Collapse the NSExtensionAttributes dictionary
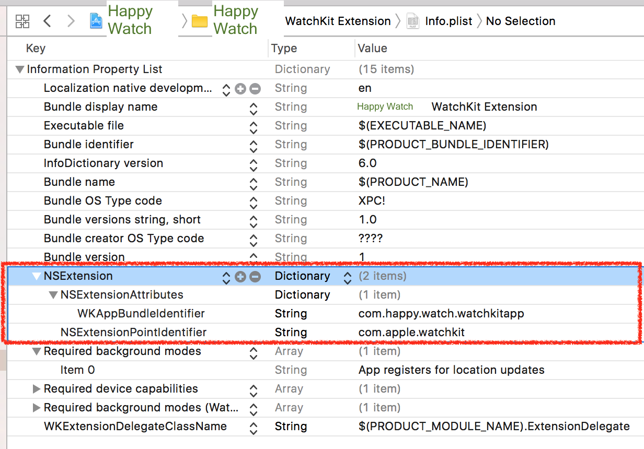 click(53, 295)
